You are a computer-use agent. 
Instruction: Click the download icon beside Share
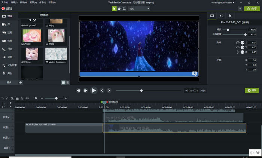pyautogui.click(x=240, y=9)
